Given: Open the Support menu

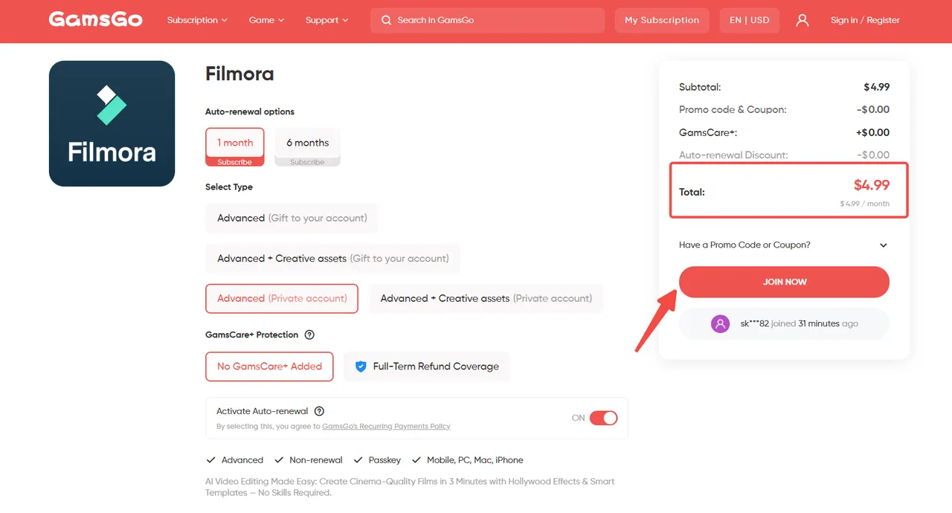Looking at the screenshot, I should pyautogui.click(x=327, y=20).
